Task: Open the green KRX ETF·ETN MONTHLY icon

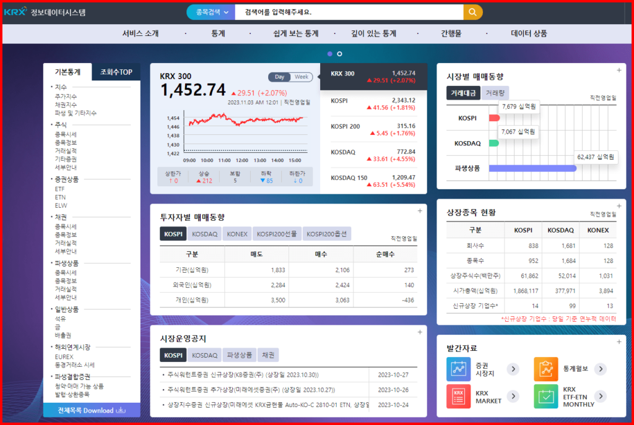Action: pyautogui.click(x=546, y=397)
